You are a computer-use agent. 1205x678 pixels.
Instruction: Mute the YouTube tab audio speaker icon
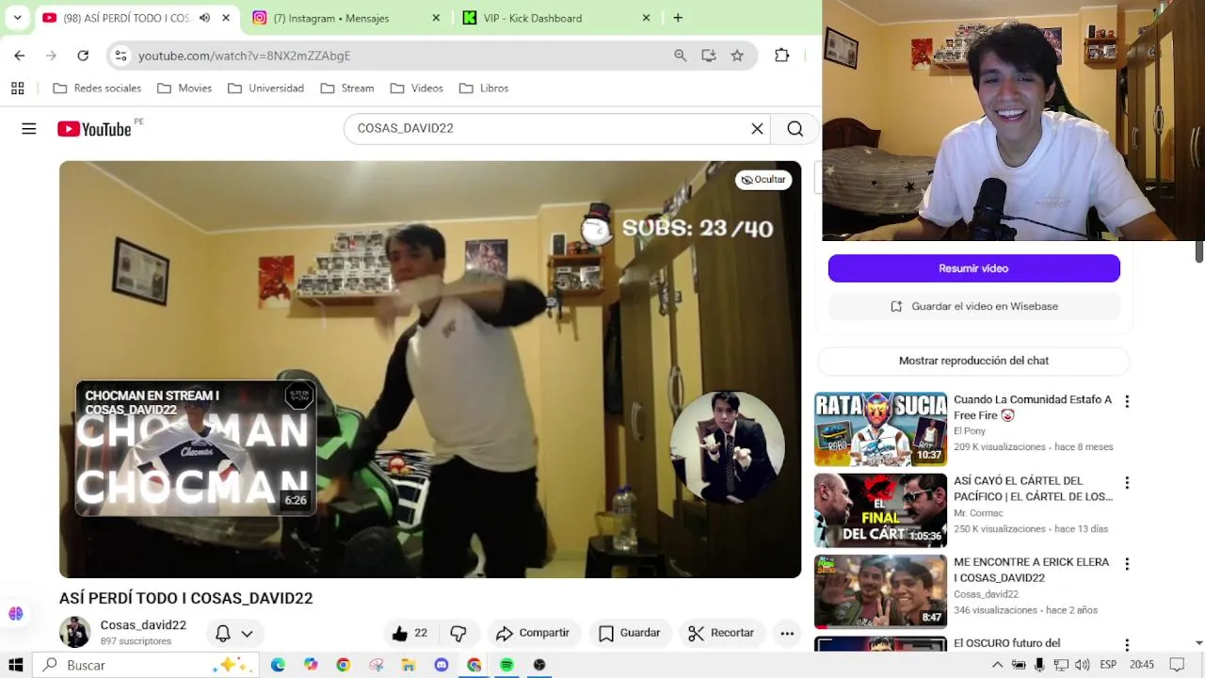click(204, 18)
